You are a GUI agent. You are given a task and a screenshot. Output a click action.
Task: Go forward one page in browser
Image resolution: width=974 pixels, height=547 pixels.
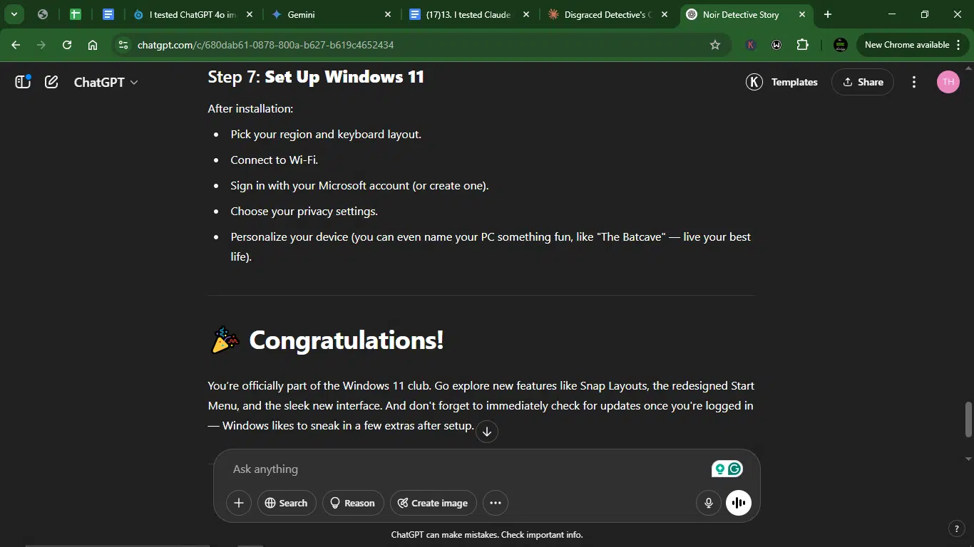(41, 45)
